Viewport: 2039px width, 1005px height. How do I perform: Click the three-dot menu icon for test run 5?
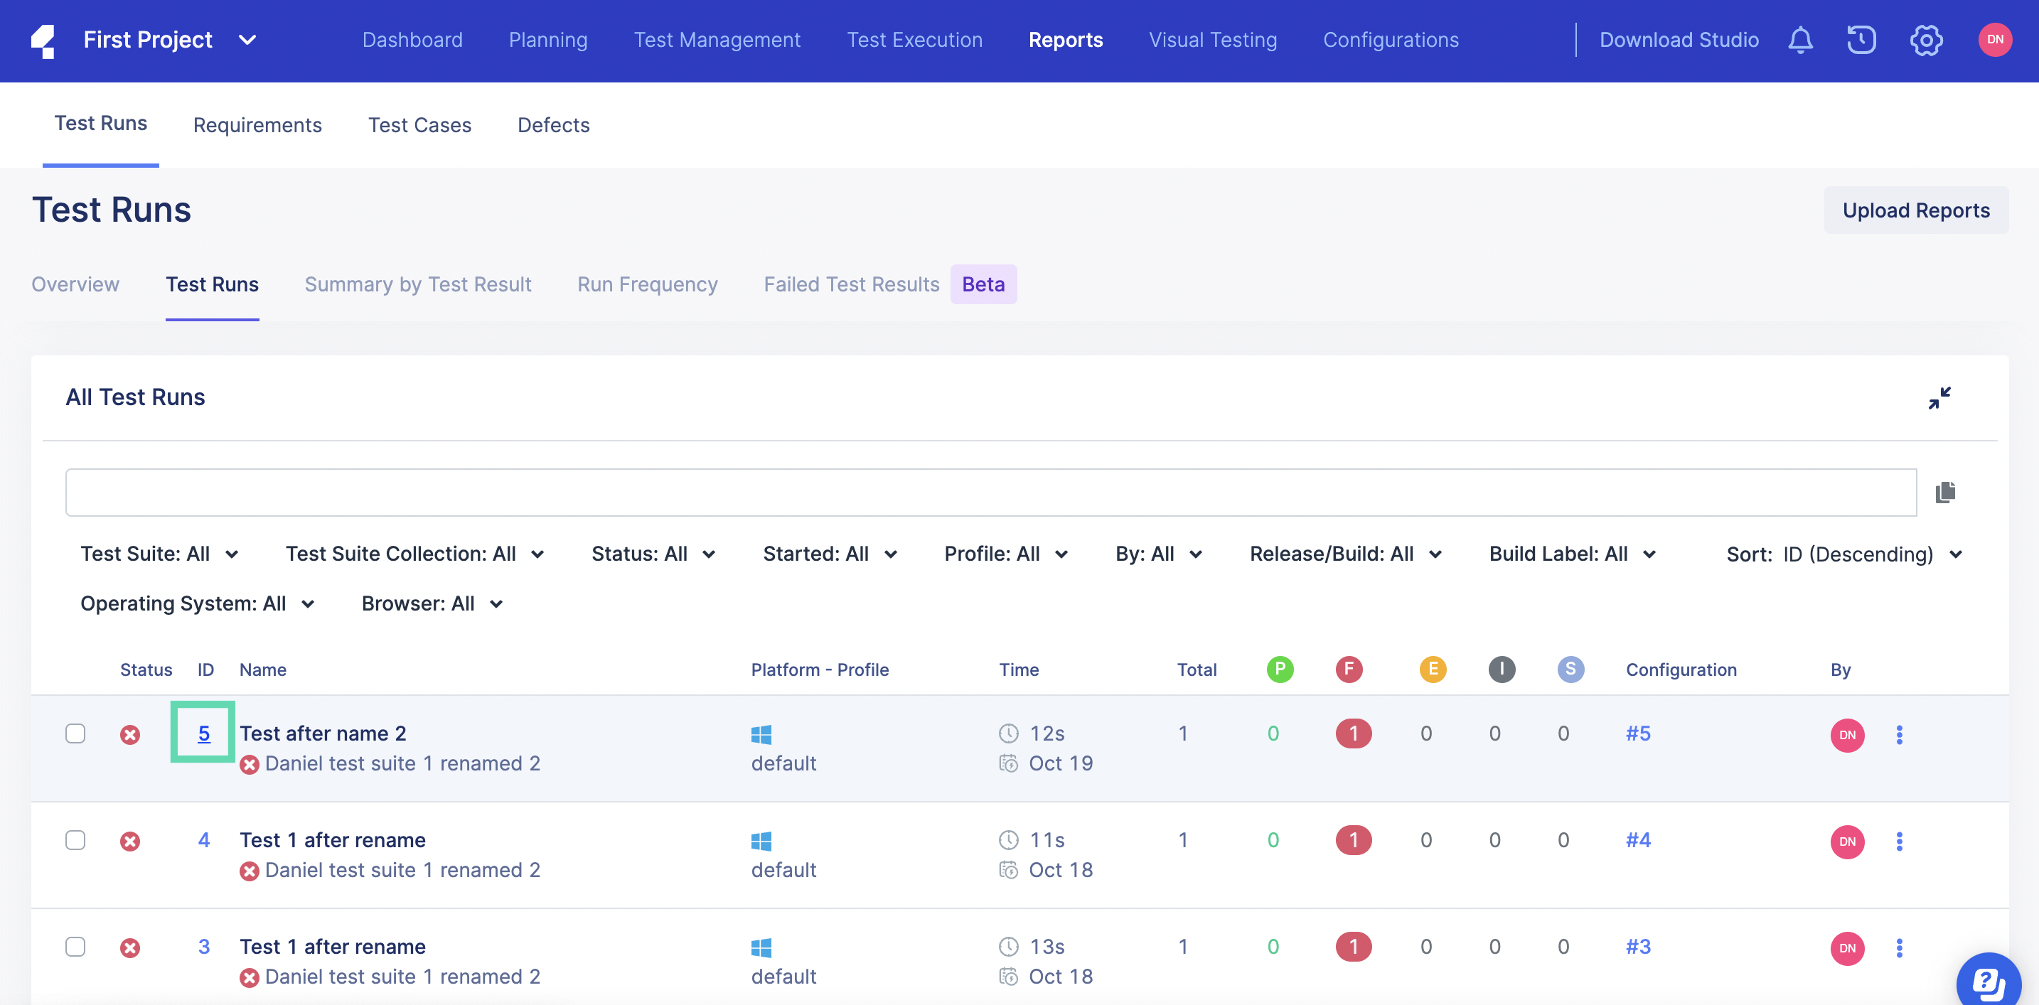pos(1898,735)
